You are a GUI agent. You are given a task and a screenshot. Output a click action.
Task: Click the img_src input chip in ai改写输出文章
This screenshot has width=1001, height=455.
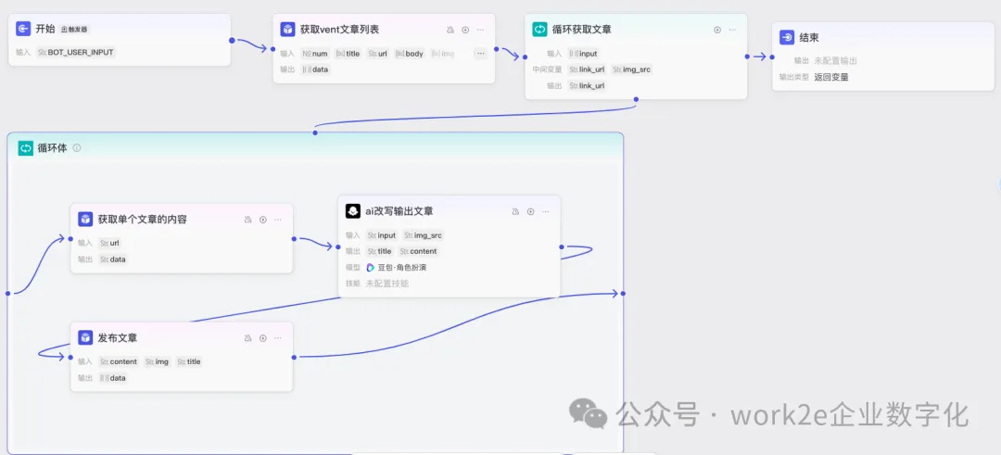tap(423, 235)
